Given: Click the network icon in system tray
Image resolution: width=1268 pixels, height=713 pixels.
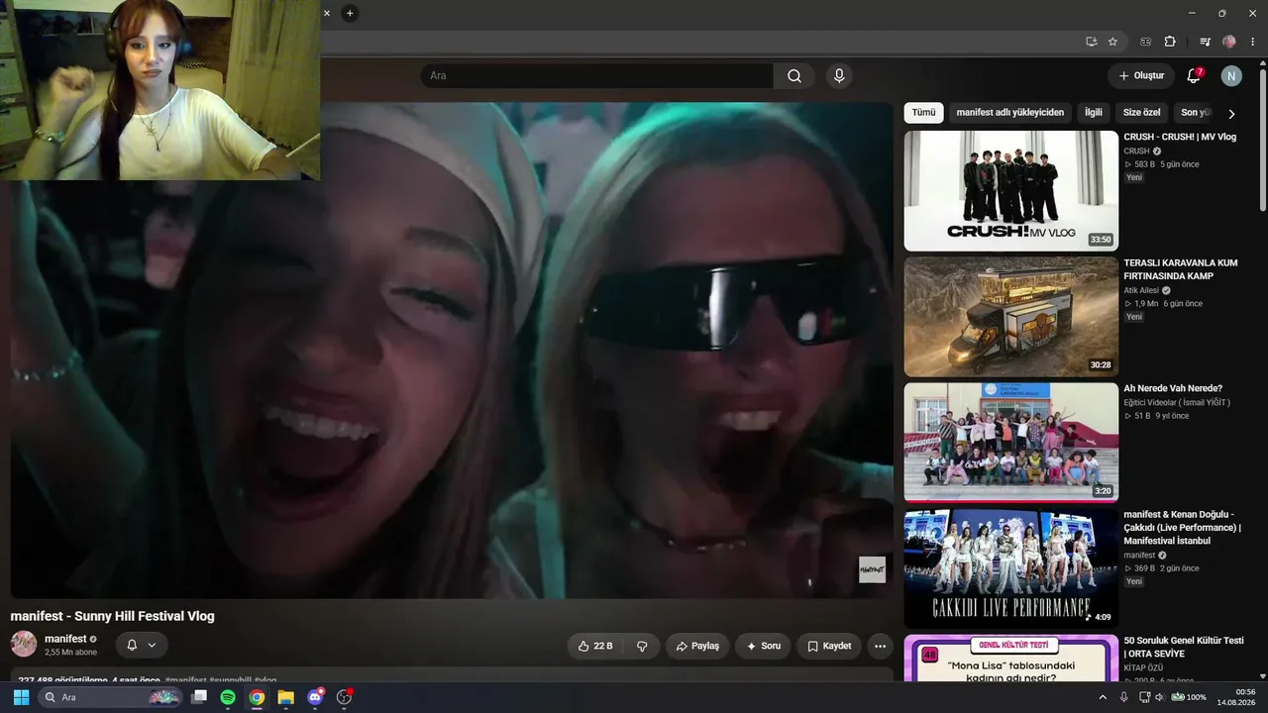Looking at the screenshot, I should [x=1144, y=697].
